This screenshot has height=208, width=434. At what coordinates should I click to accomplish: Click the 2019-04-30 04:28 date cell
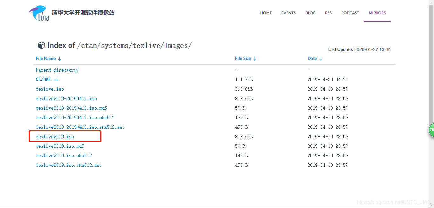pos(328,80)
